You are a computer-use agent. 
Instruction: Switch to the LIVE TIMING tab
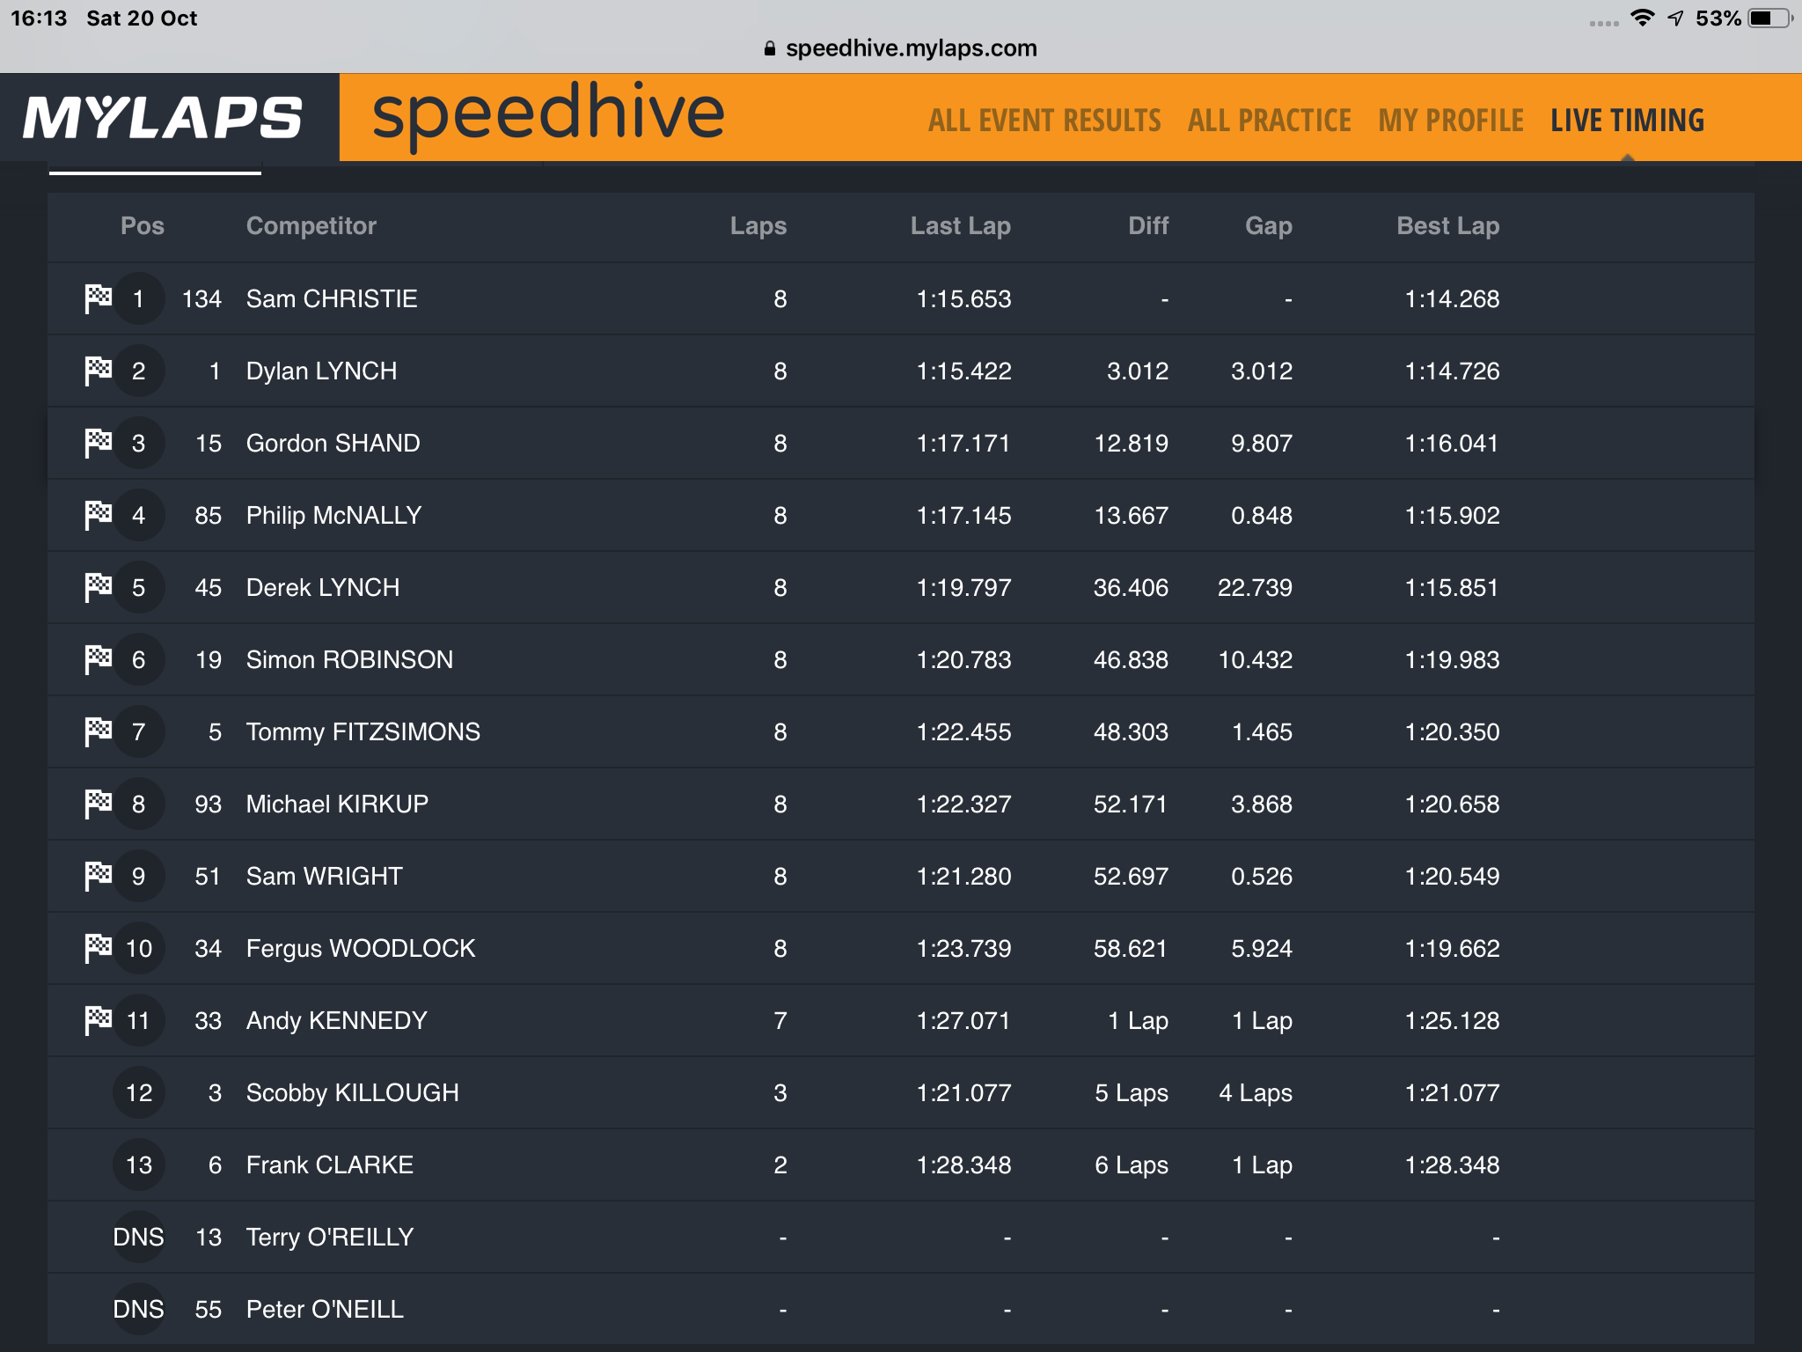pyautogui.click(x=1627, y=121)
